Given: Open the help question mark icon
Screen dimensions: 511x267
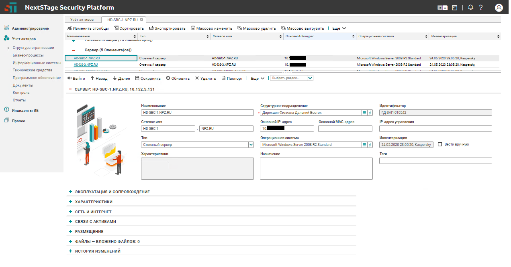Looking at the screenshot, I should pyautogui.click(x=480, y=8).
